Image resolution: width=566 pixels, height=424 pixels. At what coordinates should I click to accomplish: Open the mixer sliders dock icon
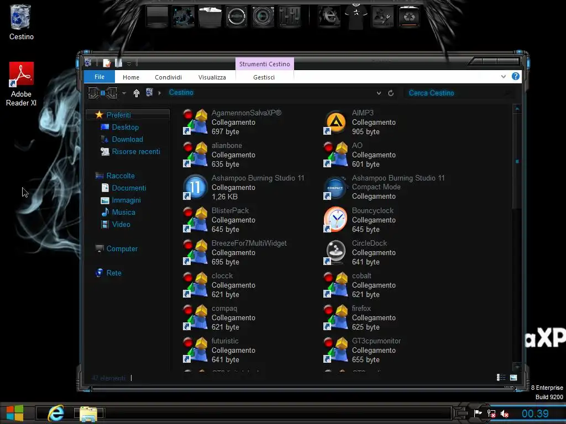pos(290,16)
